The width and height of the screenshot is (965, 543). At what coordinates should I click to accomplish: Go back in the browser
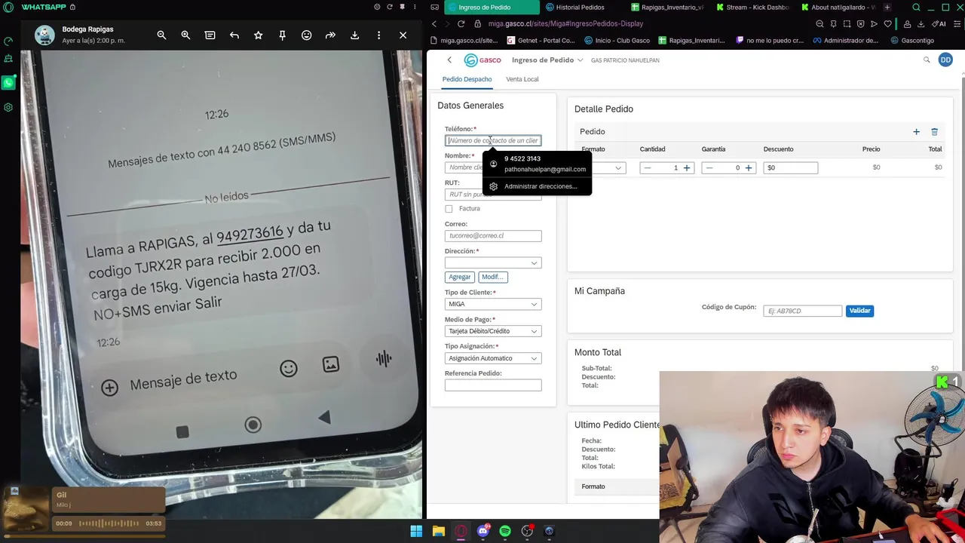coord(434,24)
